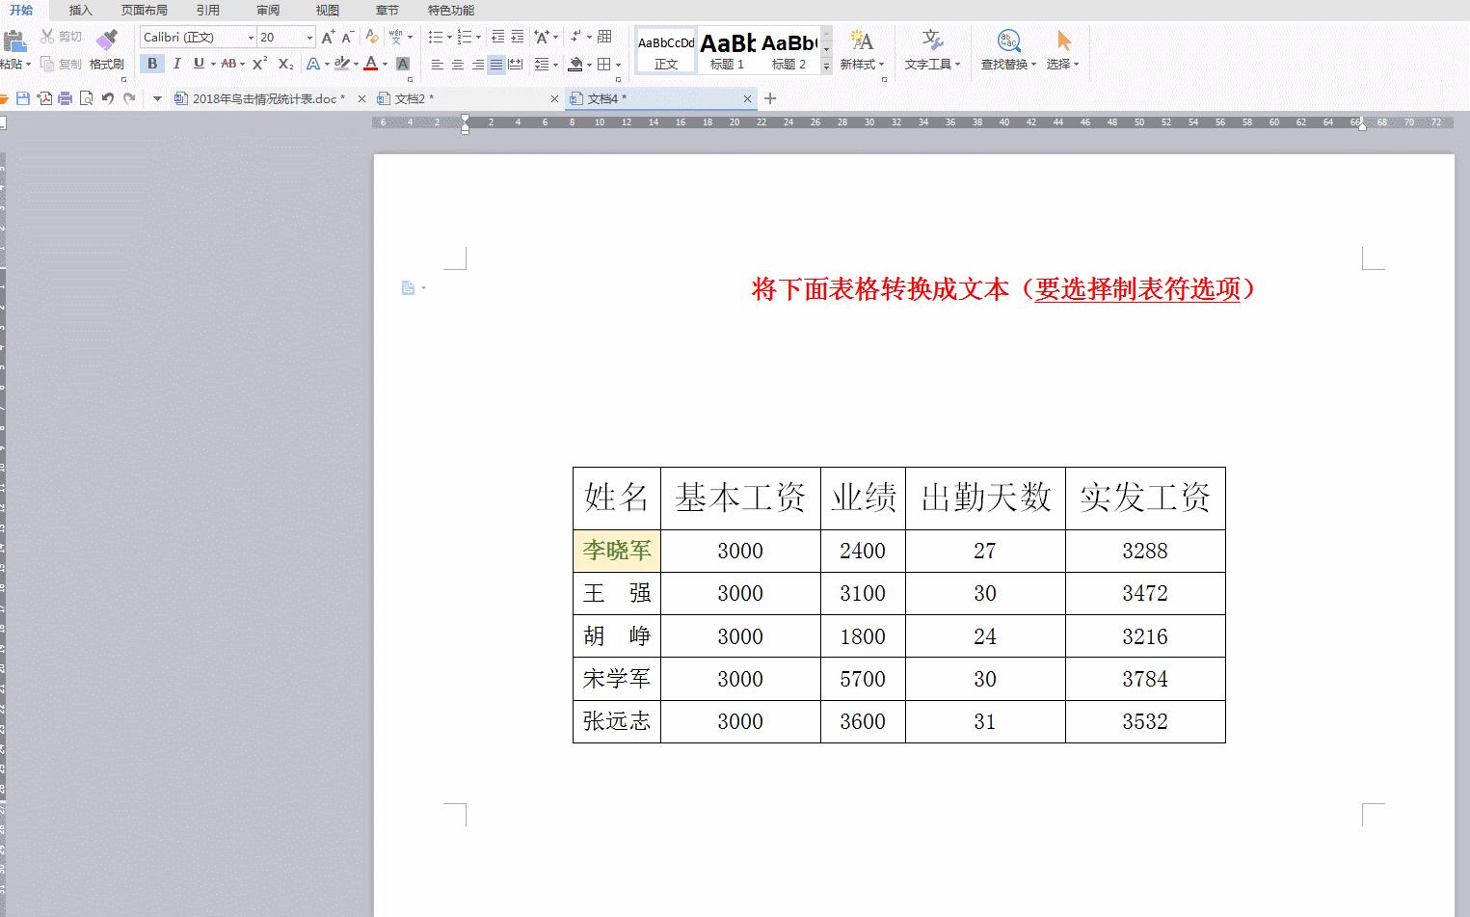
Task: Open the font size dropdown
Action: 308,37
